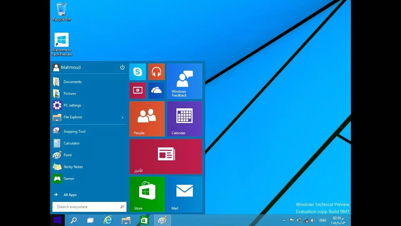
Task: Open Games from Start menu
Action: [x=89, y=179]
